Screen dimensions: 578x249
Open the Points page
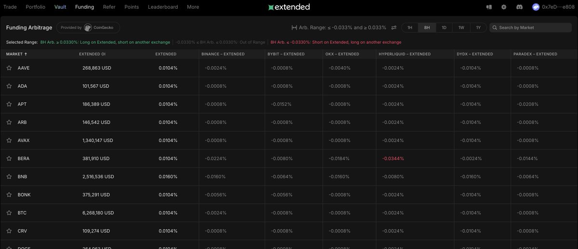point(131,7)
